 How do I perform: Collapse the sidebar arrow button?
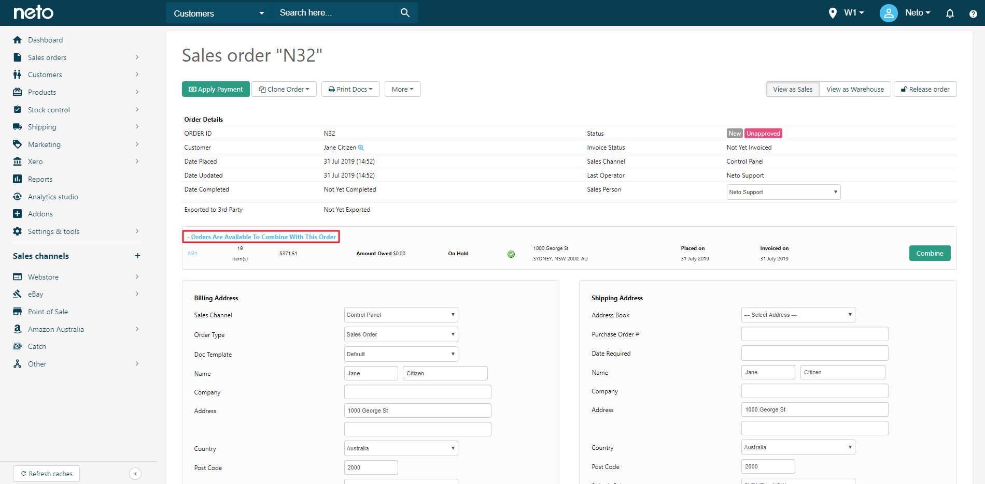coord(135,474)
